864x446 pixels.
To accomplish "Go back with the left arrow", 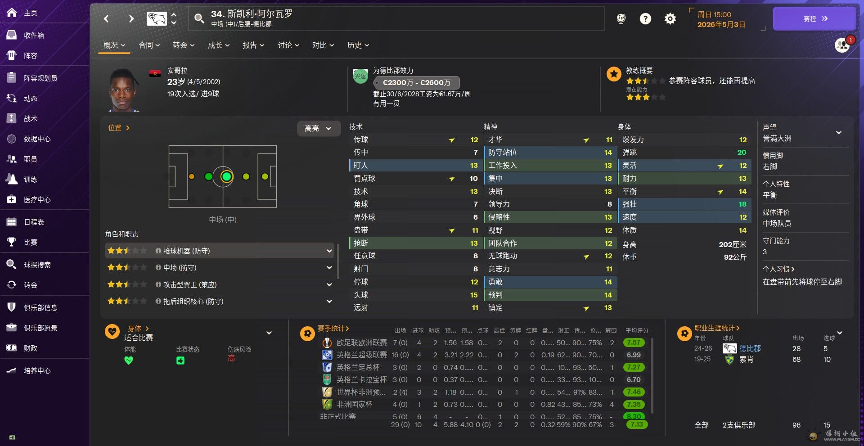I will click(x=106, y=18).
